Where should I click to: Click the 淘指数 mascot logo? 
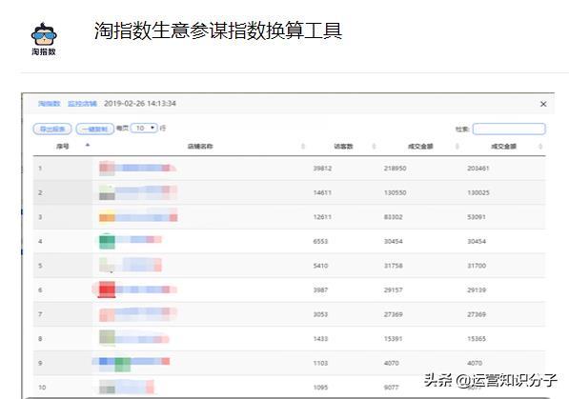pos(44,39)
